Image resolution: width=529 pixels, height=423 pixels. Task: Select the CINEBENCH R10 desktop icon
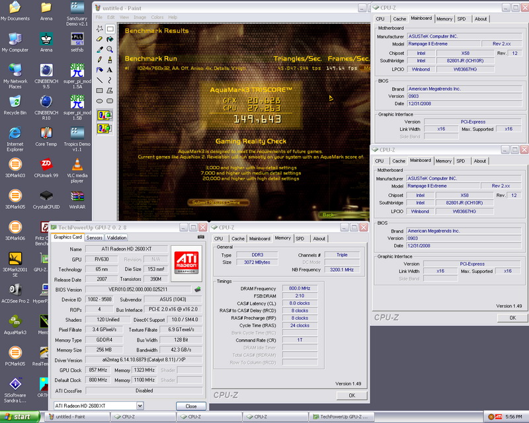click(x=46, y=108)
